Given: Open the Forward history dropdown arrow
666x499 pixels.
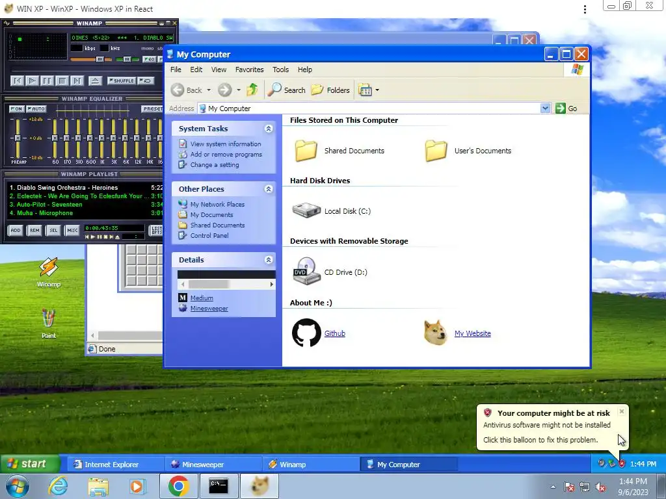Looking at the screenshot, I should (238, 90).
